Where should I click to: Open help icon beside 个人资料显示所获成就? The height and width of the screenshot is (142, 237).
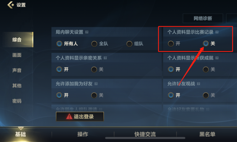pos(217,58)
